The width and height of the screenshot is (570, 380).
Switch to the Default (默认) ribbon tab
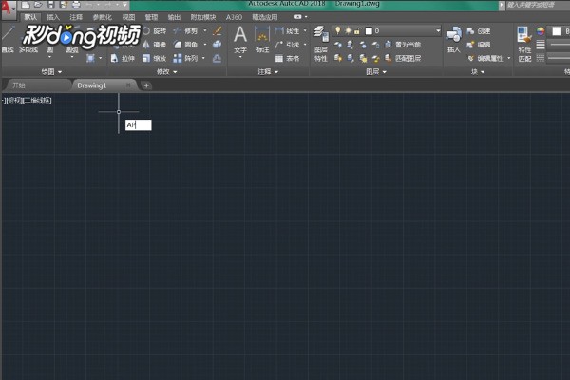pos(30,17)
